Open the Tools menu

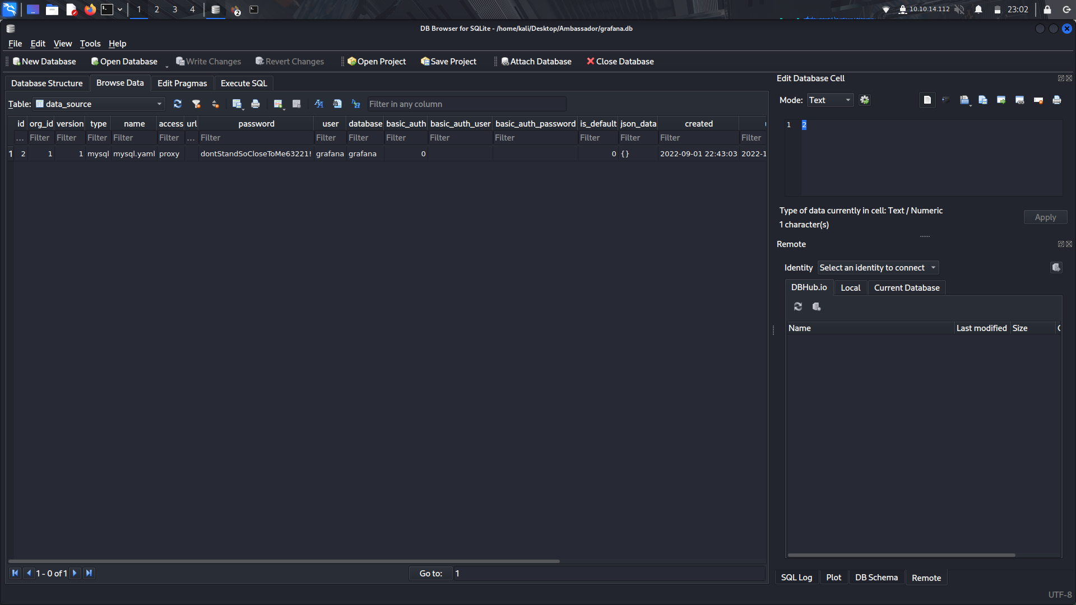(90, 43)
